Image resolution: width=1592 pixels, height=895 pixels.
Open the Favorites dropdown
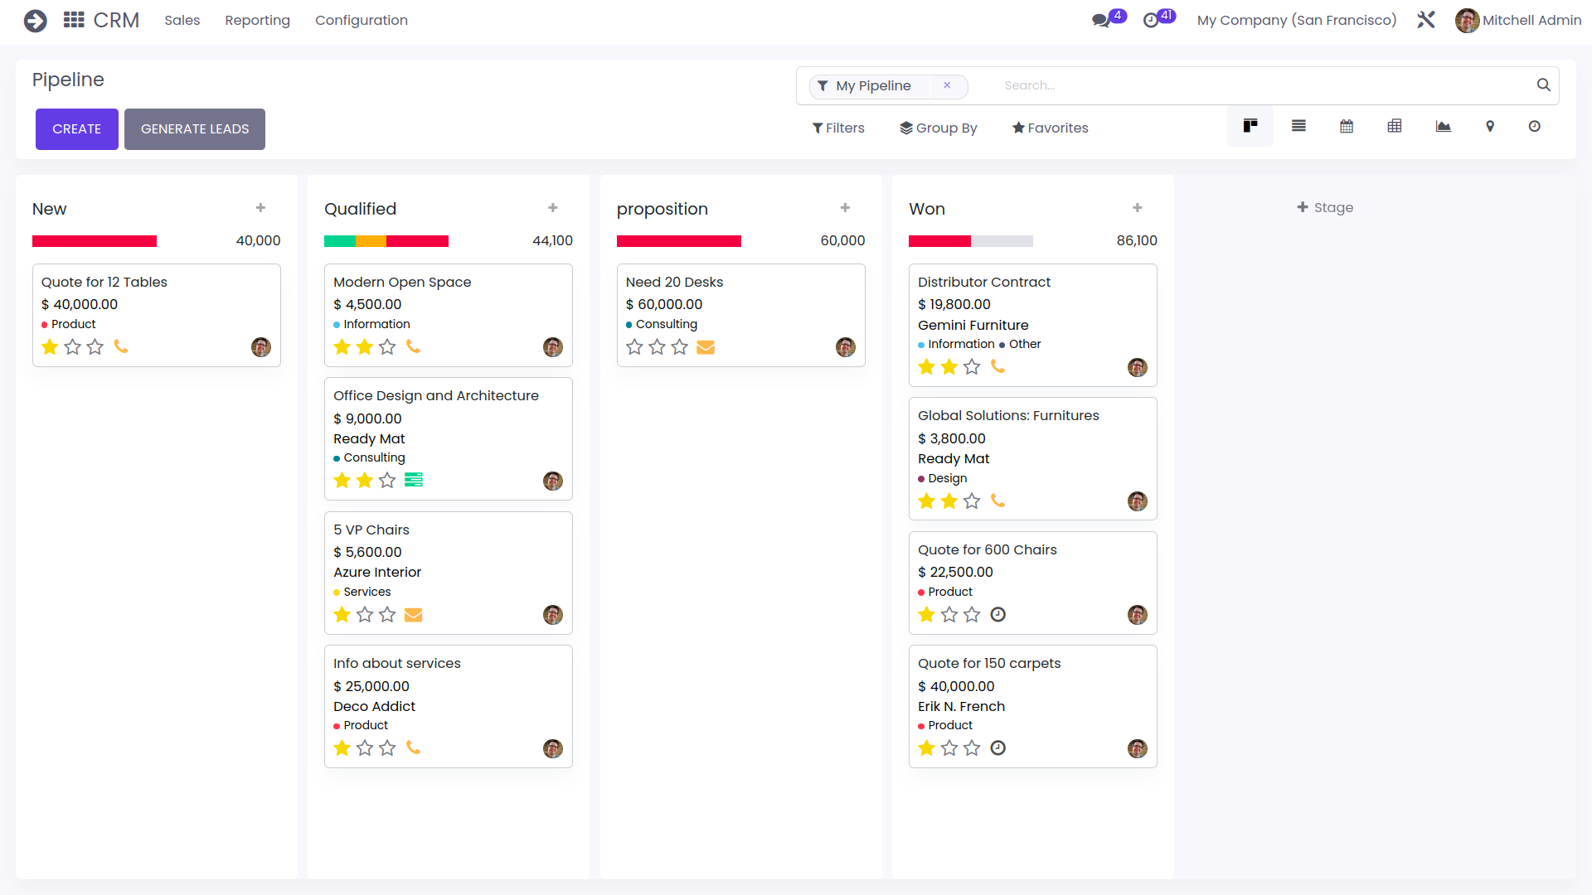pos(1050,128)
